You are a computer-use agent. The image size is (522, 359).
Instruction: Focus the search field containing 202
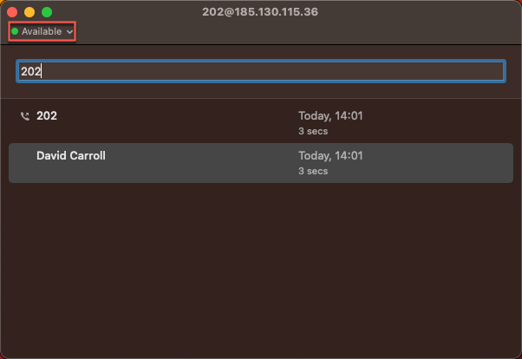click(260, 71)
